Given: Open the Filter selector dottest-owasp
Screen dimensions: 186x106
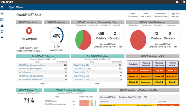Looking at the screenshot, I should (133, 15).
